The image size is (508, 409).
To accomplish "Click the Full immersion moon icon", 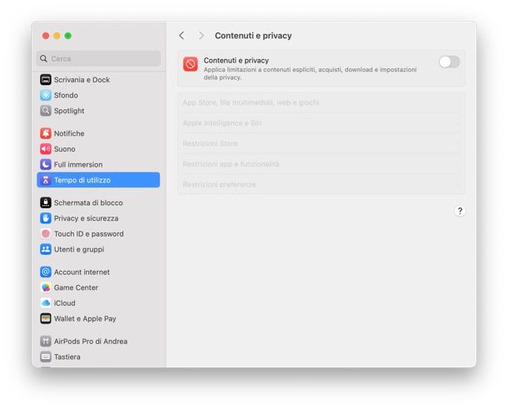I will pyautogui.click(x=46, y=165).
